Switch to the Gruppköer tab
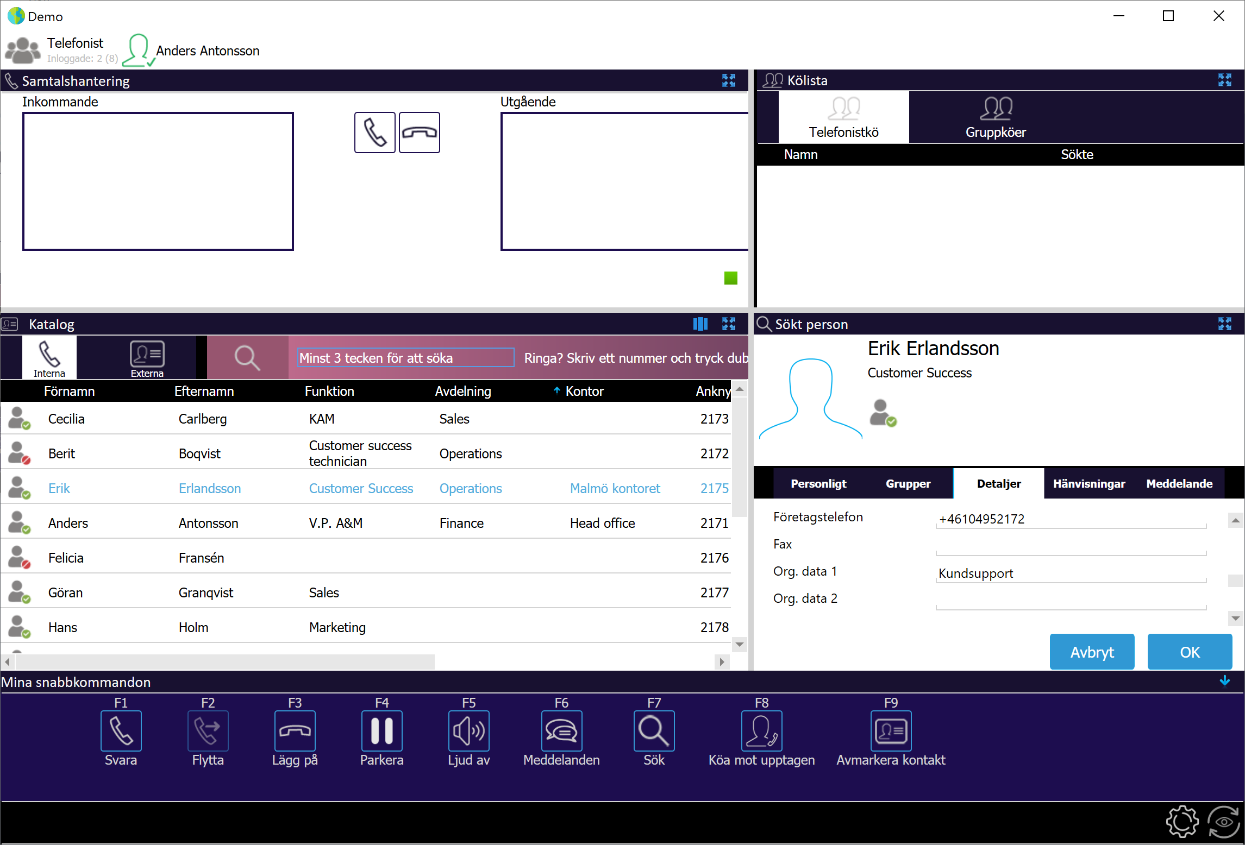The width and height of the screenshot is (1245, 845). (x=996, y=117)
